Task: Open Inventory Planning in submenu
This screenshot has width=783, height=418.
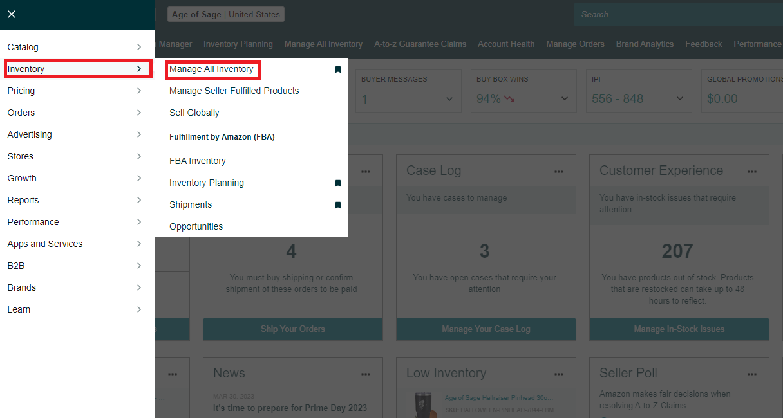Action: point(207,183)
